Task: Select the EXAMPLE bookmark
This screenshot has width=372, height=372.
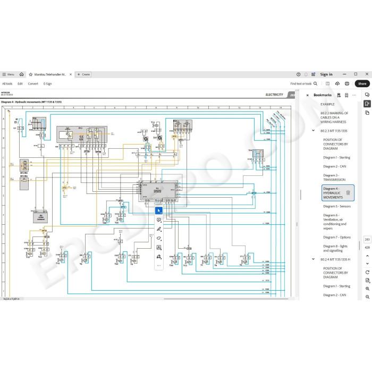Action: point(327,104)
